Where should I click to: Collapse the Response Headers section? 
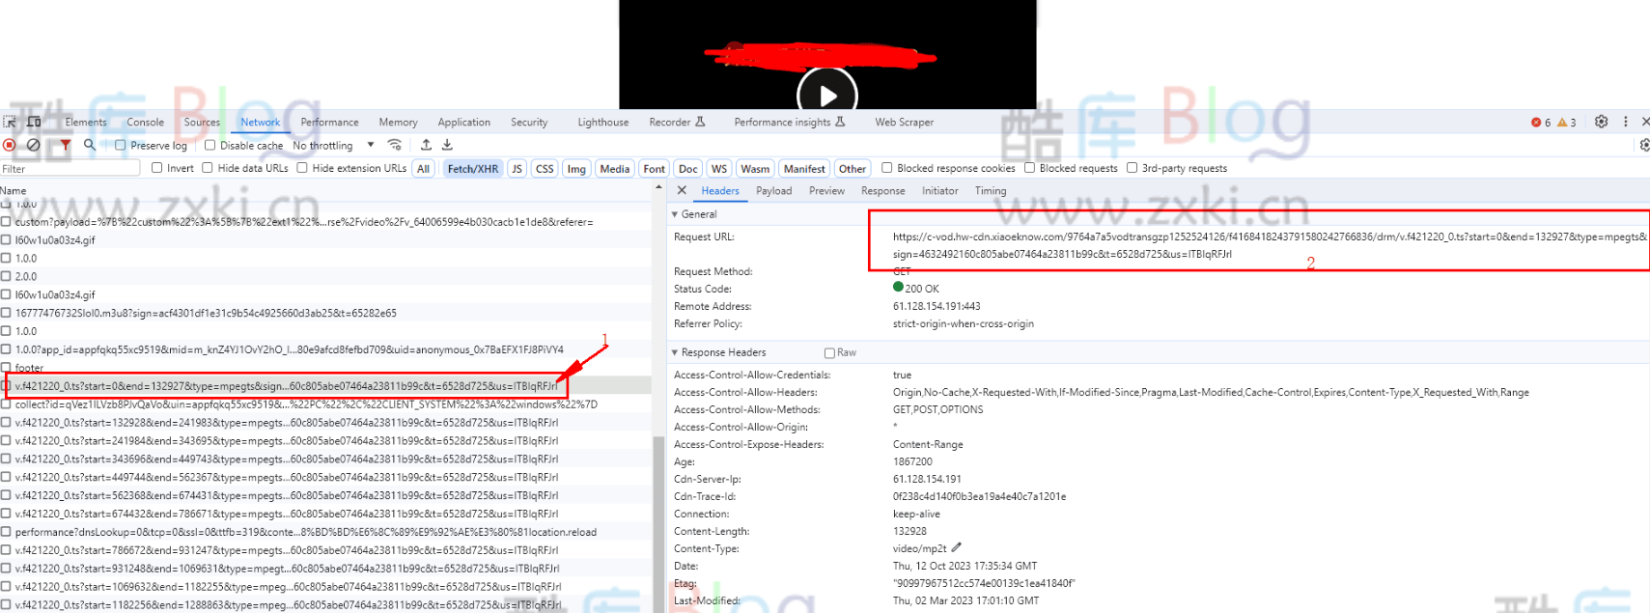(x=675, y=352)
